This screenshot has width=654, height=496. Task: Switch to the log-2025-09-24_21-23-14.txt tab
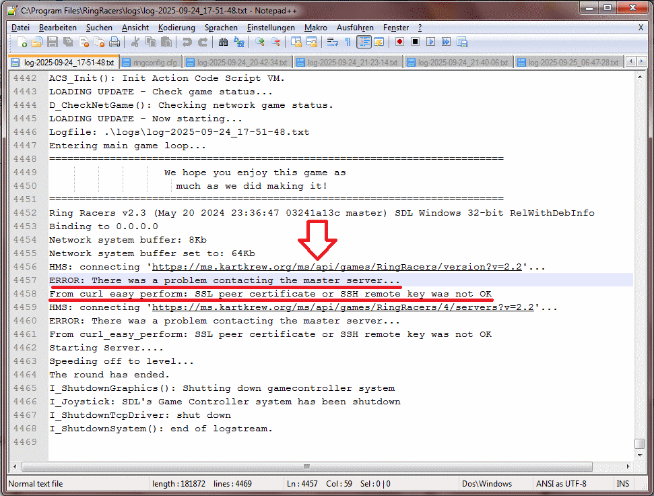(x=348, y=63)
